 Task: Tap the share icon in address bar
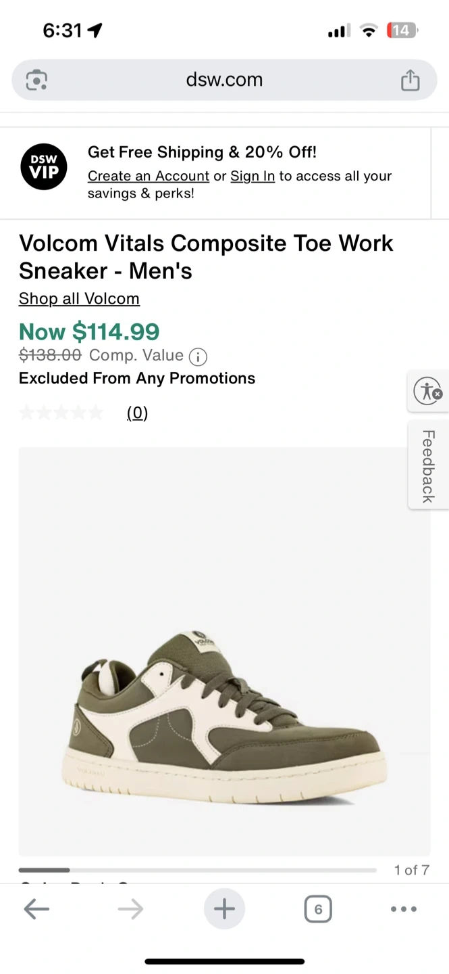[x=410, y=80]
